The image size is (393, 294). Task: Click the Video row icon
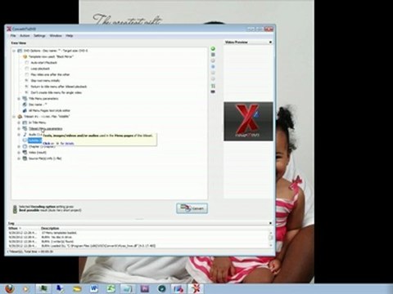pyautogui.click(x=25, y=153)
